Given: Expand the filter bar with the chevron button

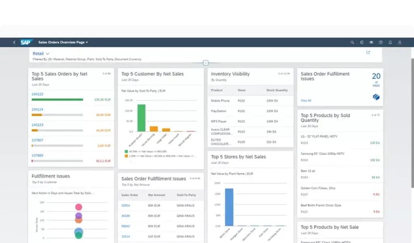Looking at the screenshot, I should click(206, 63).
